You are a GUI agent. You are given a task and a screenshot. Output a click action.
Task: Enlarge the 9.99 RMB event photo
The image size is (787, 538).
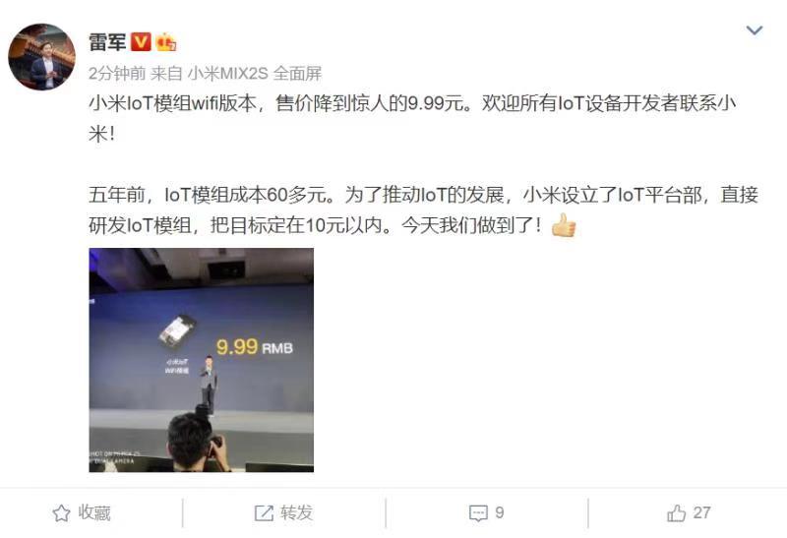[x=202, y=360]
